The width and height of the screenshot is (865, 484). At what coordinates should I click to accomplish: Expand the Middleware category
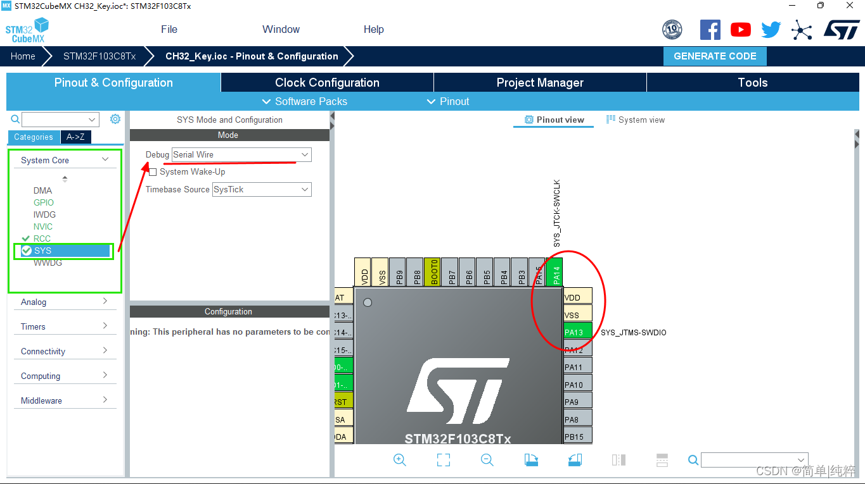pyautogui.click(x=65, y=400)
